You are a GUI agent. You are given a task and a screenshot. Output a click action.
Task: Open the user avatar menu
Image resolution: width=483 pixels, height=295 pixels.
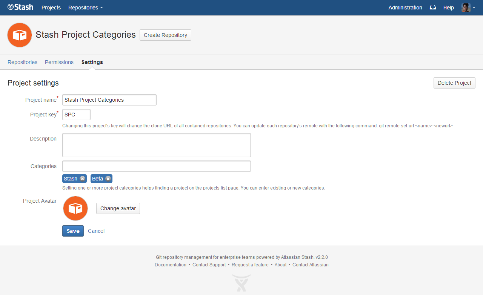click(x=468, y=8)
